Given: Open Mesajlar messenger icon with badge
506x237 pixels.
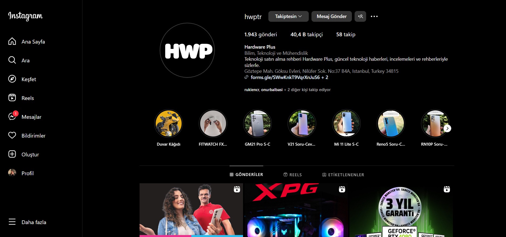Looking at the screenshot, I should click(13, 116).
